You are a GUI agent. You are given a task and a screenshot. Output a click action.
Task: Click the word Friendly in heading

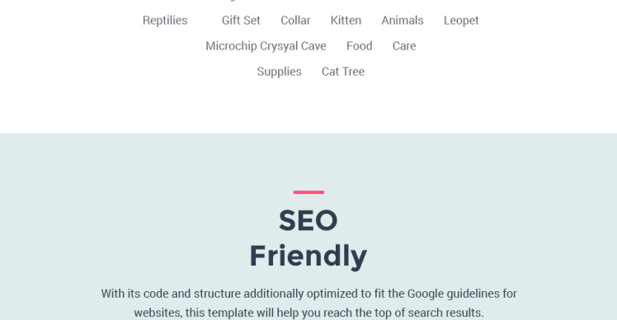point(308,256)
